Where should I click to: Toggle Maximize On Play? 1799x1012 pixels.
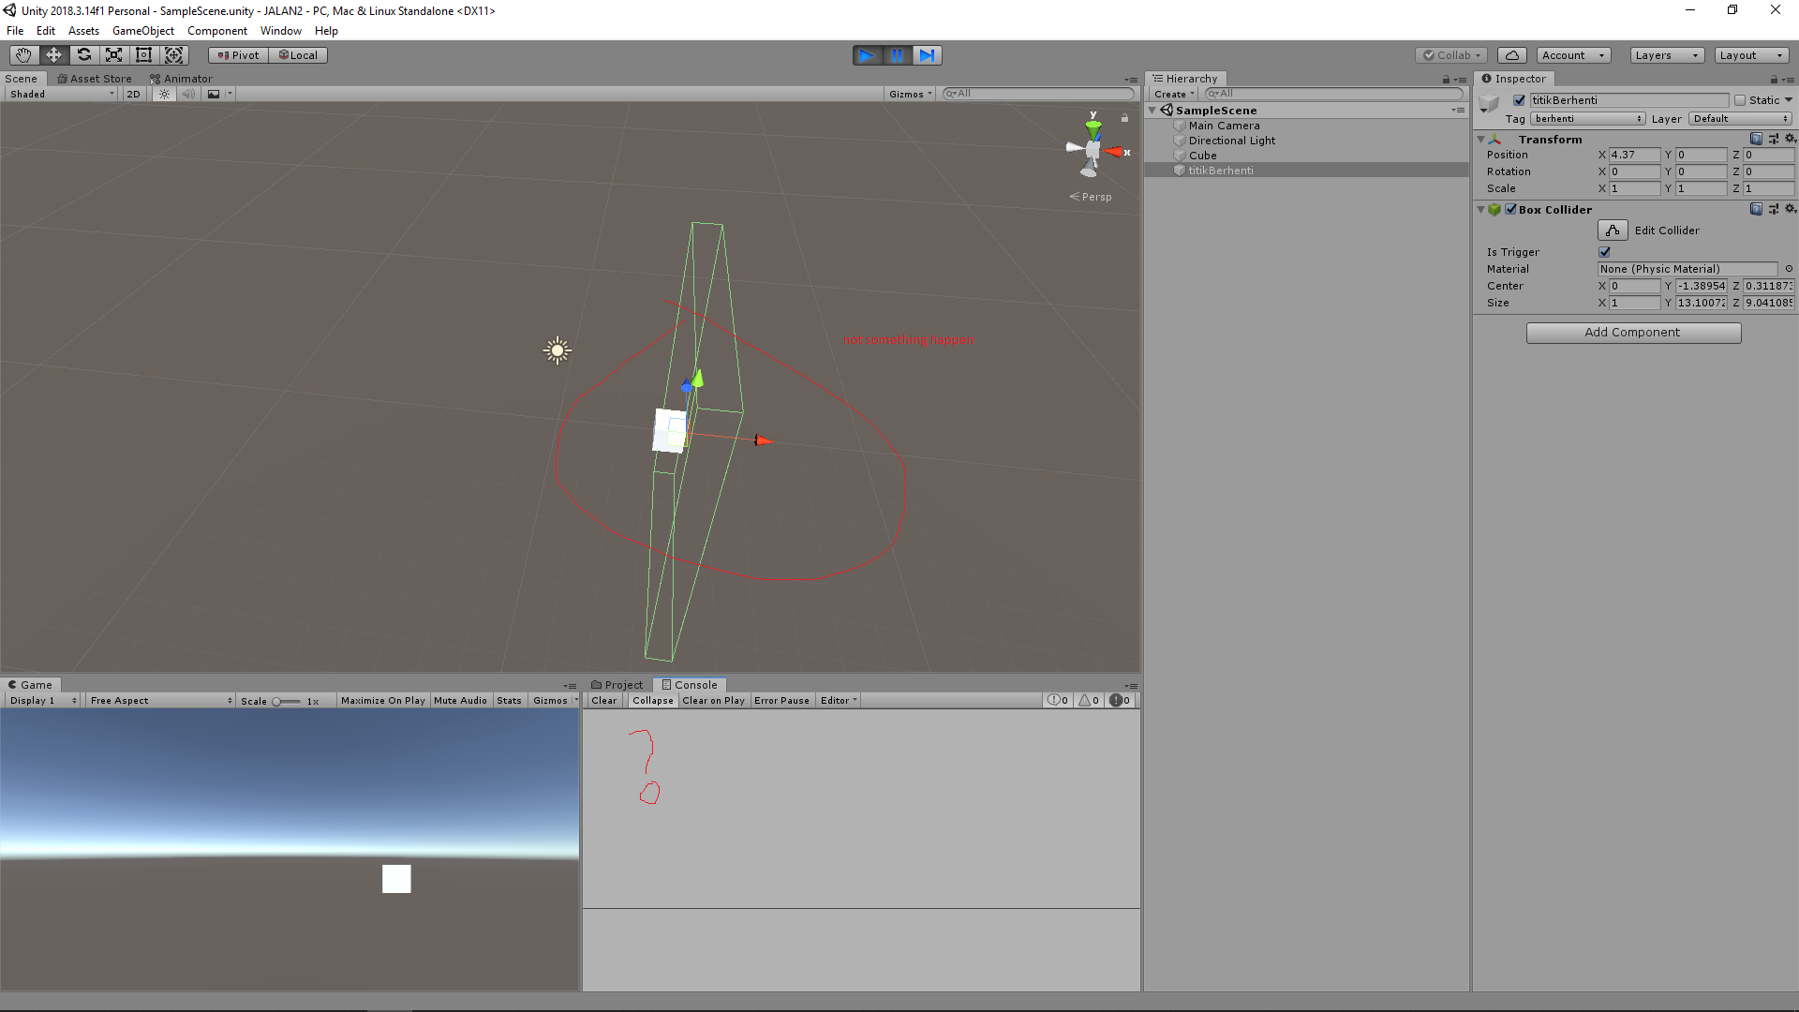382,700
